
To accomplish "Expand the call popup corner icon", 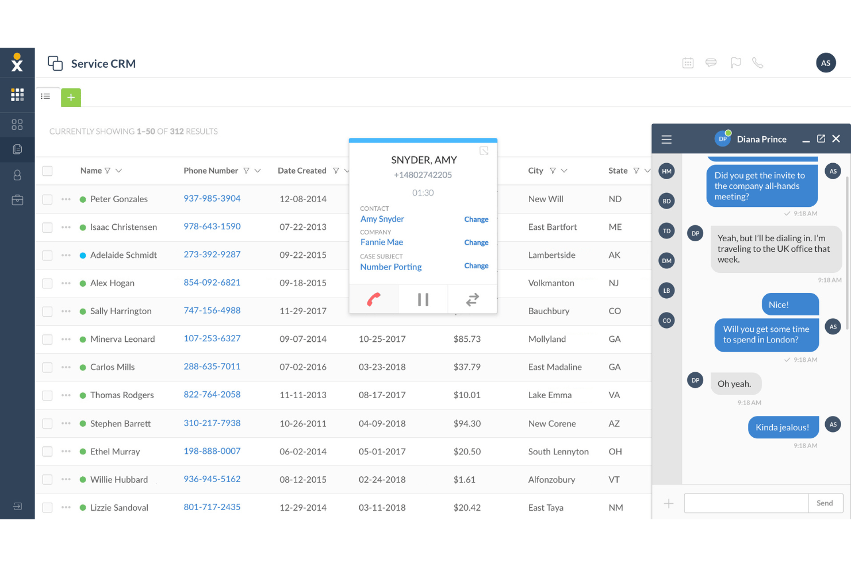I will pos(484,151).
